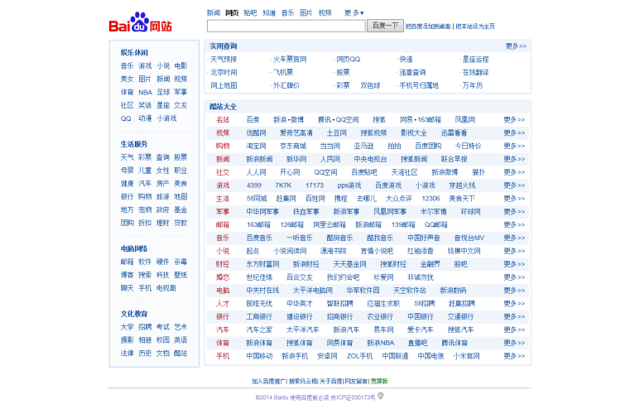Click 把本站设为主页 link
The image size is (640, 414).
[475, 26]
